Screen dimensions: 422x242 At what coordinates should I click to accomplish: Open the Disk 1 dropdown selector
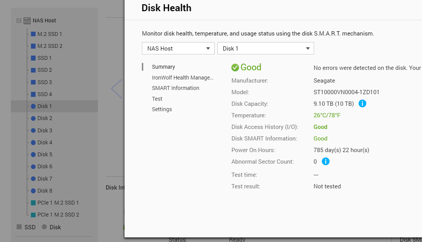265,48
